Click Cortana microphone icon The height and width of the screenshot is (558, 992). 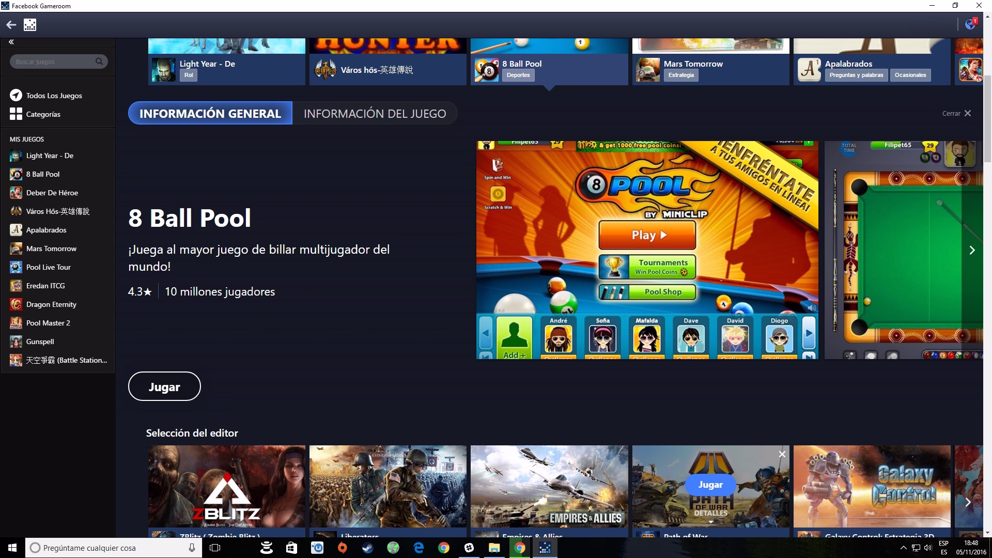(192, 548)
